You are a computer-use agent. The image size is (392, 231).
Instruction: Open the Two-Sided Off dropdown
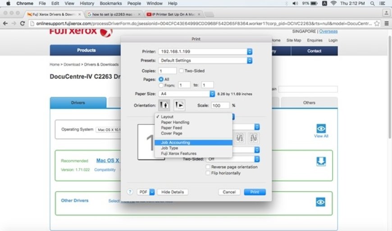[233, 159]
